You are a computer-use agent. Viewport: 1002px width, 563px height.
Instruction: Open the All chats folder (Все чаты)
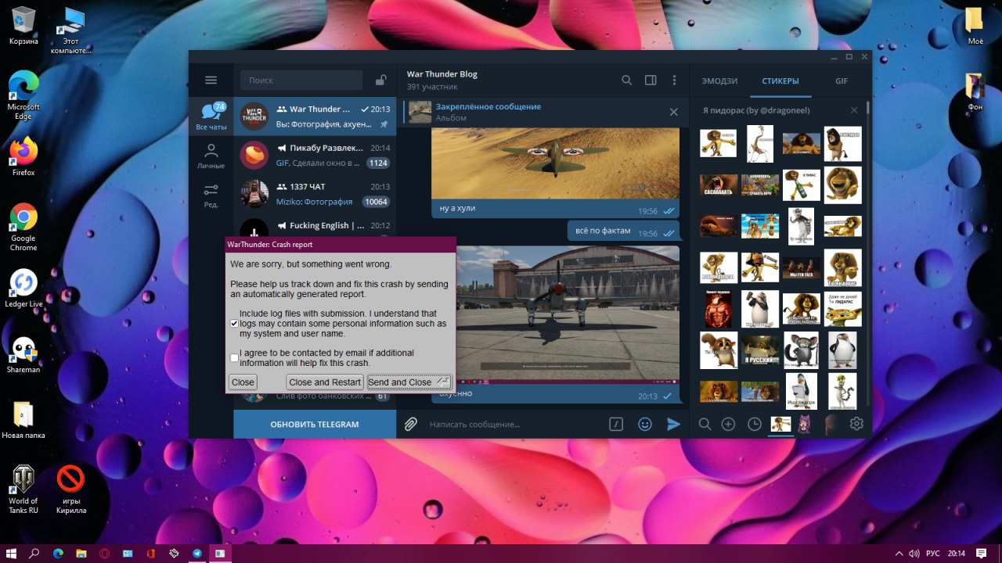click(211, 117)
